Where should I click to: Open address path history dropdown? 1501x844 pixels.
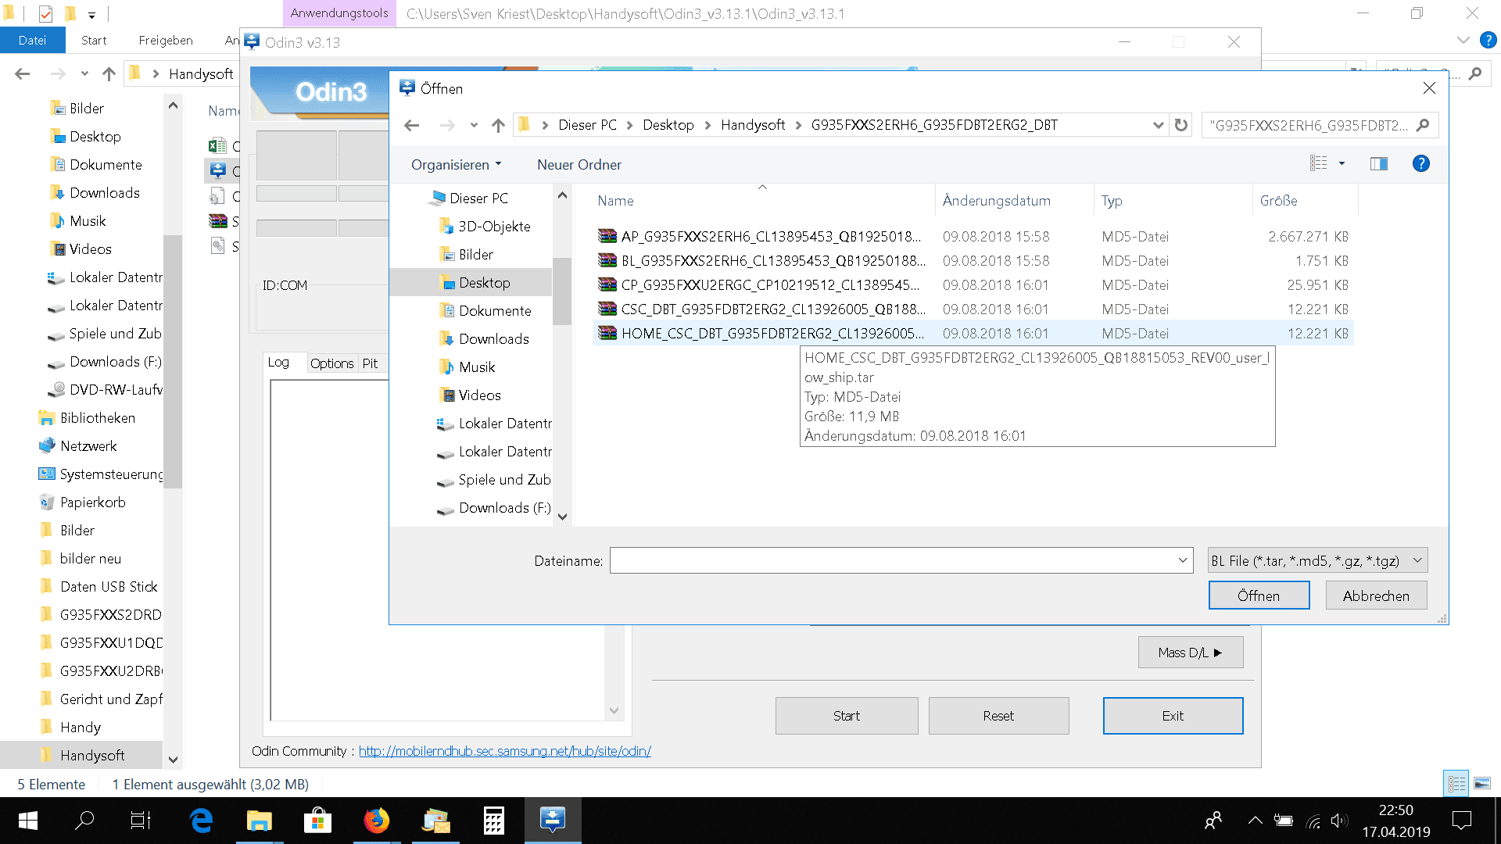(x=1158, y=125)
